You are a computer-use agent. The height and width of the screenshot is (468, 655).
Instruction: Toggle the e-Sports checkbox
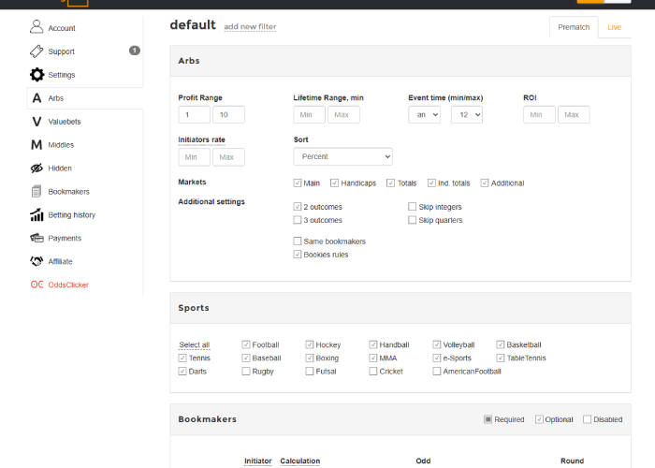(x=437, y=358)
